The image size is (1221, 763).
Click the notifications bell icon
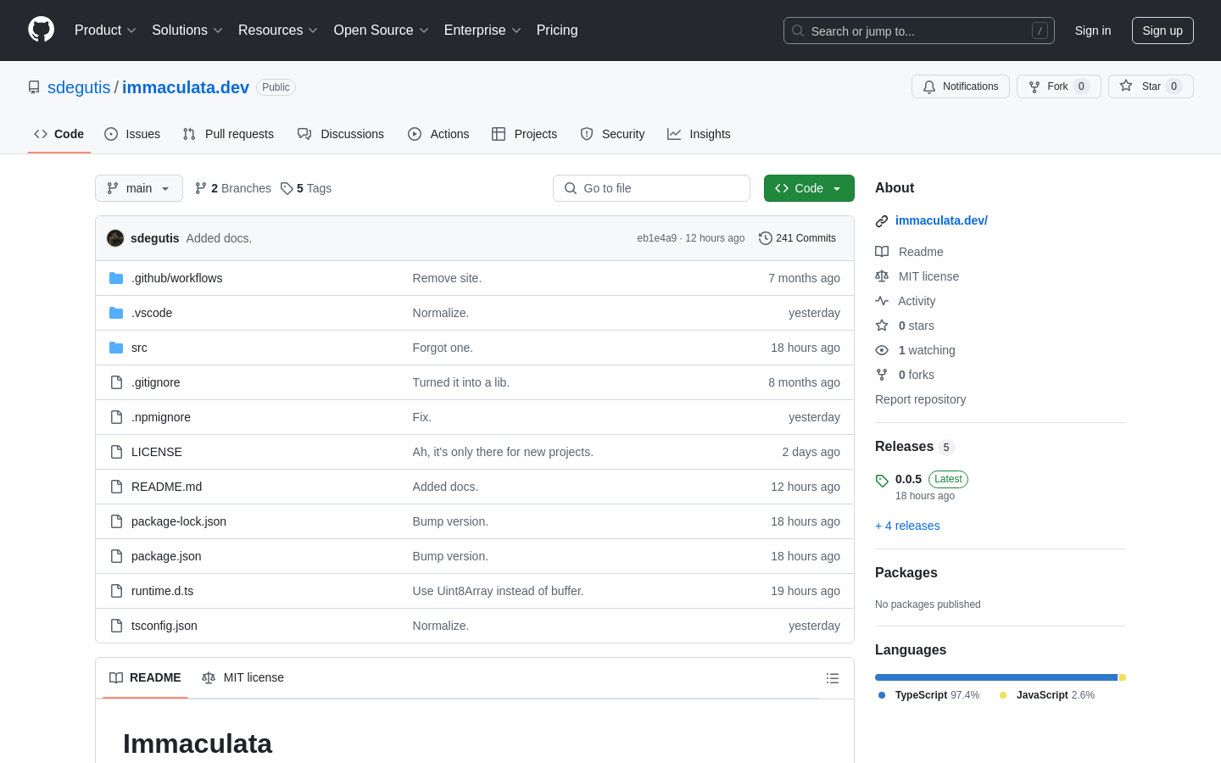(929, 86)
